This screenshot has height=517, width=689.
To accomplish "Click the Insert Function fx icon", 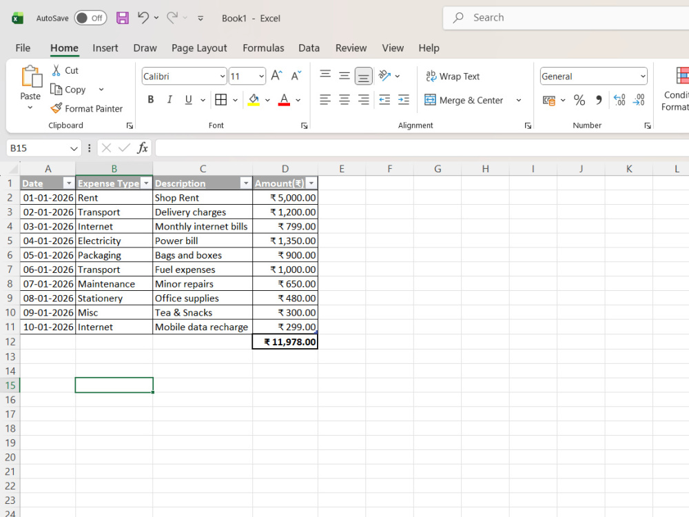I will pos(143,148).
